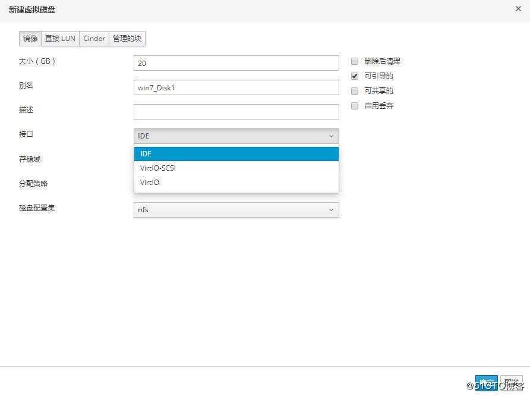
Task: Uncheck the 可引导的 bootable checkbox
Action: [x=355, y=76]
